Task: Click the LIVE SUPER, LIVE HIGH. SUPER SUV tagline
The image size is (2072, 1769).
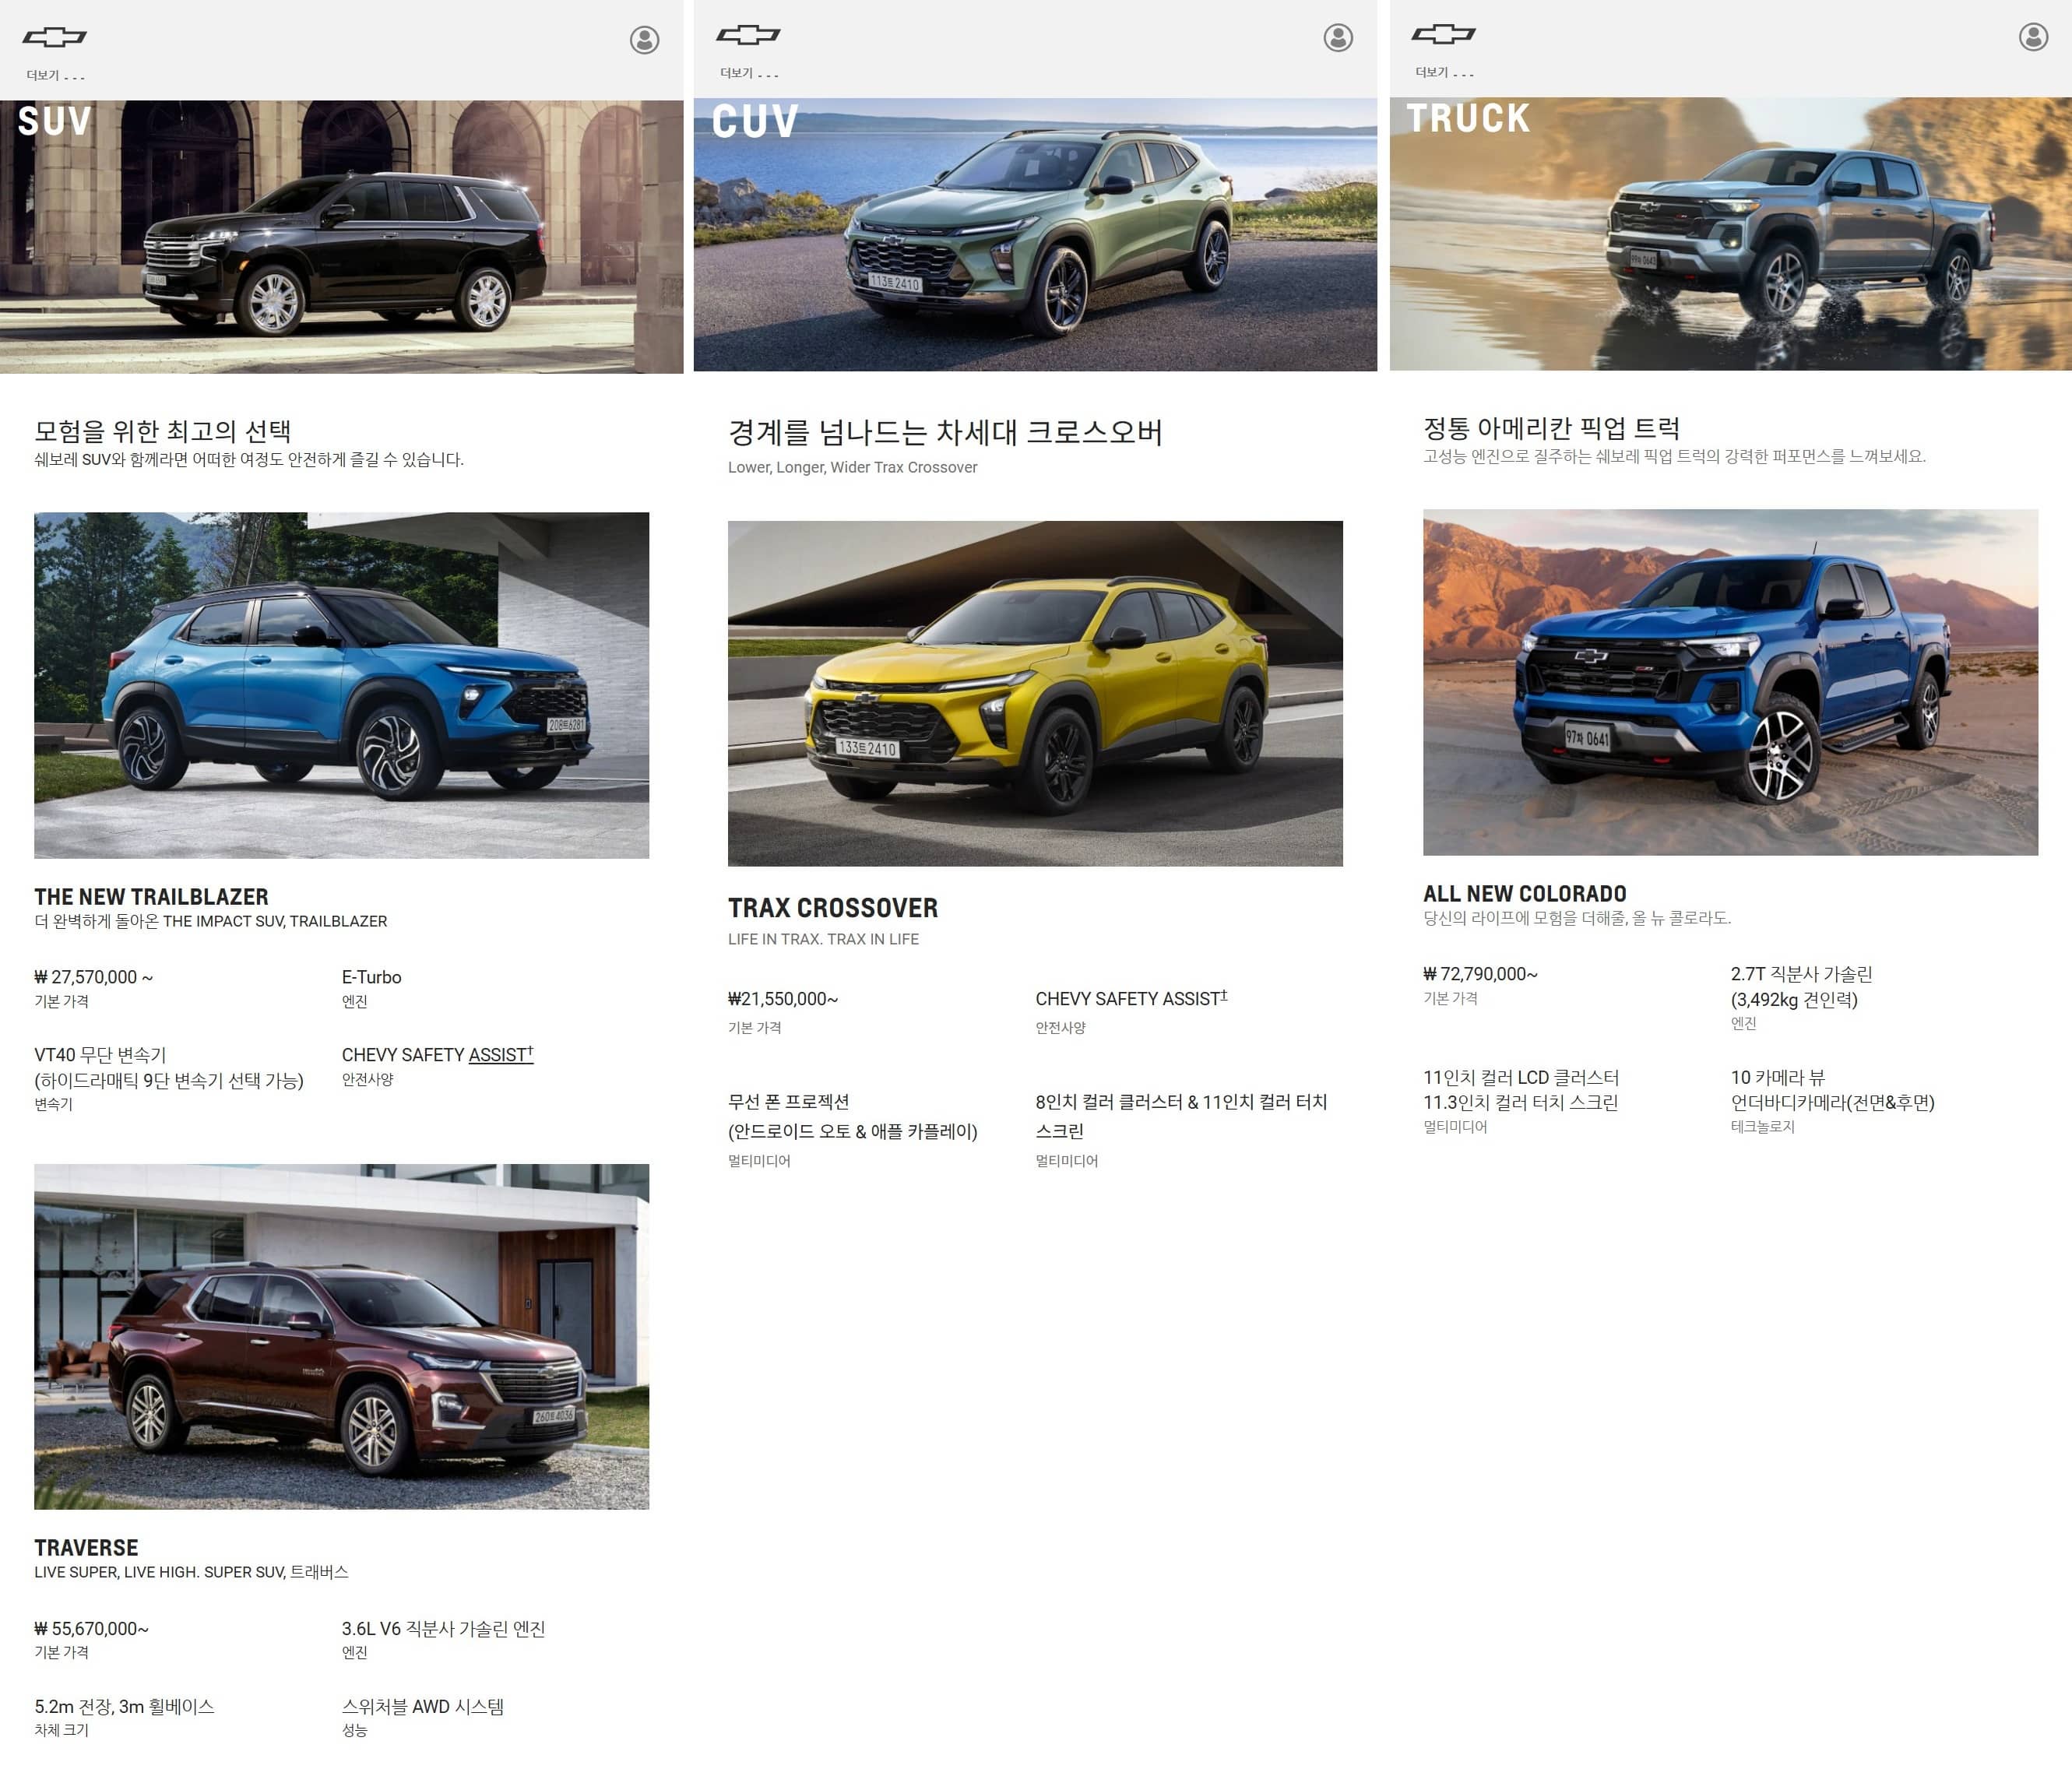Action: (191, 1572)
